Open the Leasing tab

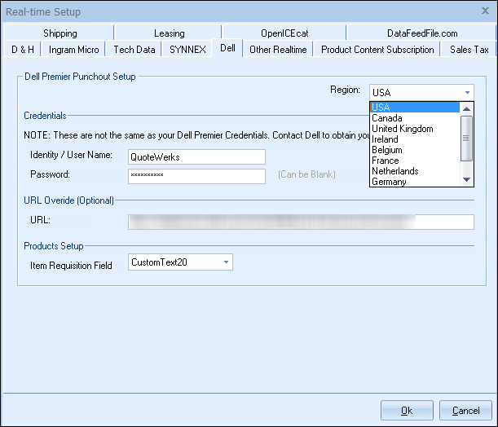(x=169, y=33)
